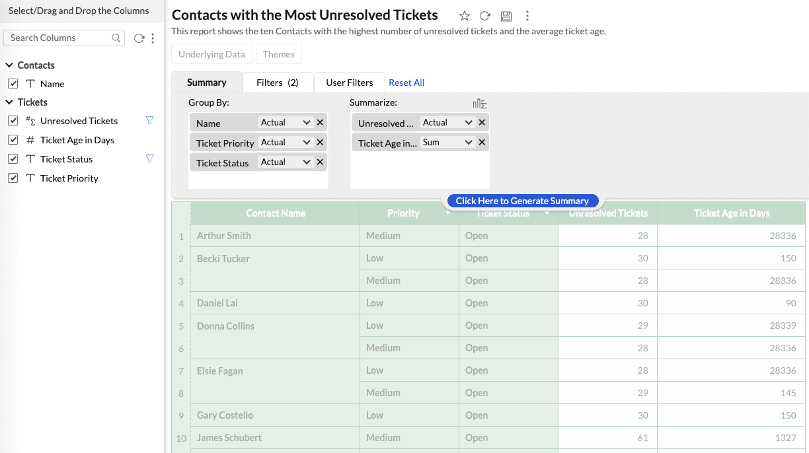Click the Reset All link
This screenshot has height=453, width=809.
click(406, 83)
